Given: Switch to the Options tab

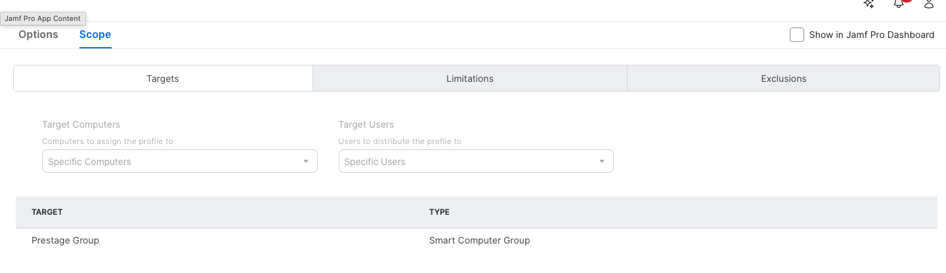Looking at the screenshot, I should coord(38,35).
